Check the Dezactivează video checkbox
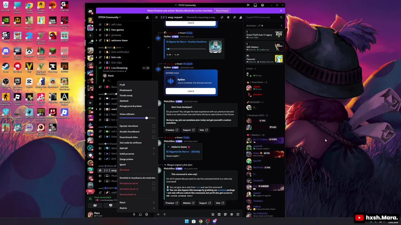The width and height of the screenshot is (401, 225). [154, 137]
